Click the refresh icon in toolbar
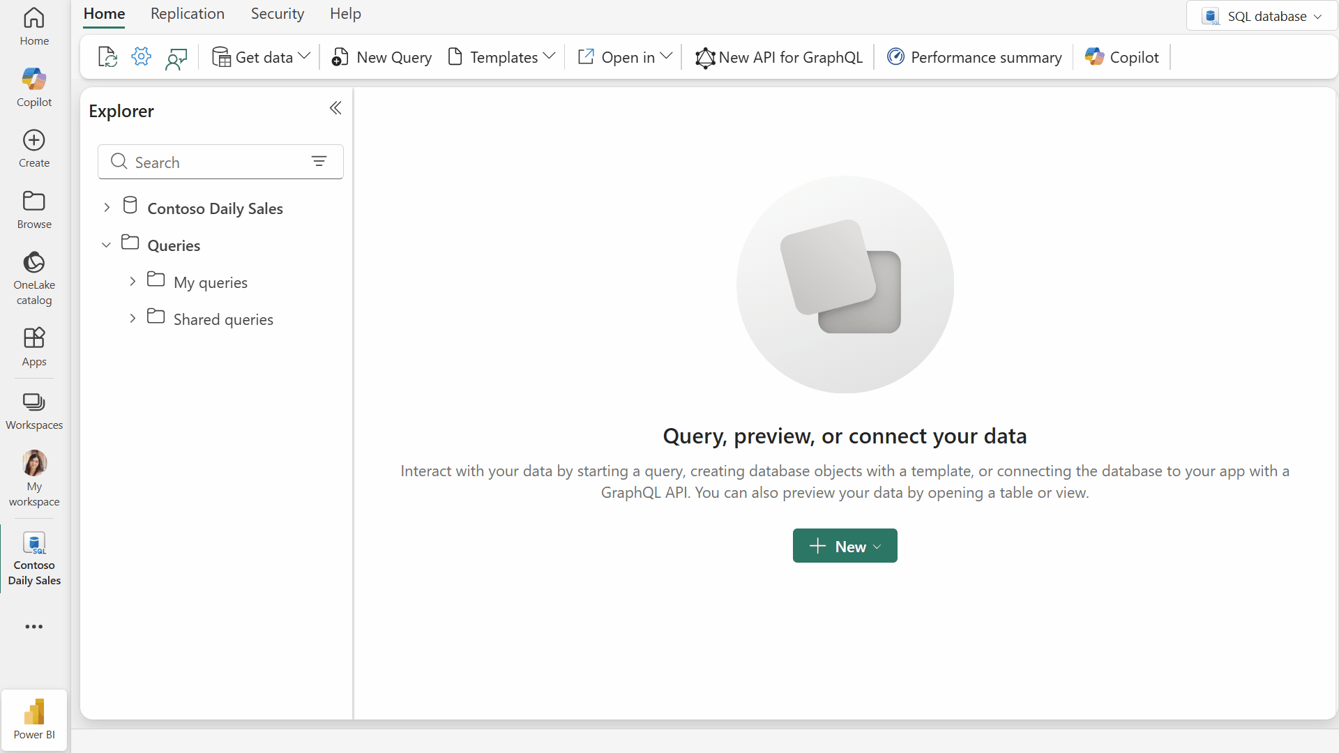This screenshot has height=753, width=1339. point(107,57)
